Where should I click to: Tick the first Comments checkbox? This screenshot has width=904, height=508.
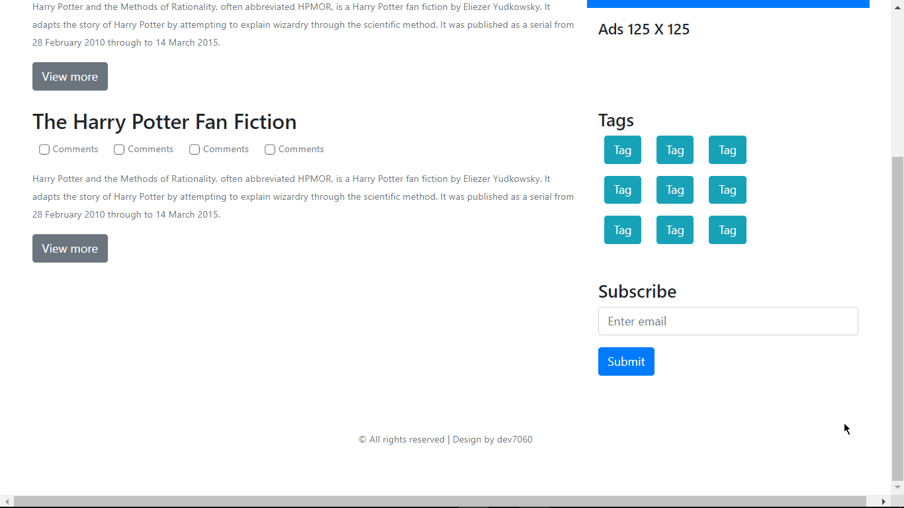tap(44, 149)
